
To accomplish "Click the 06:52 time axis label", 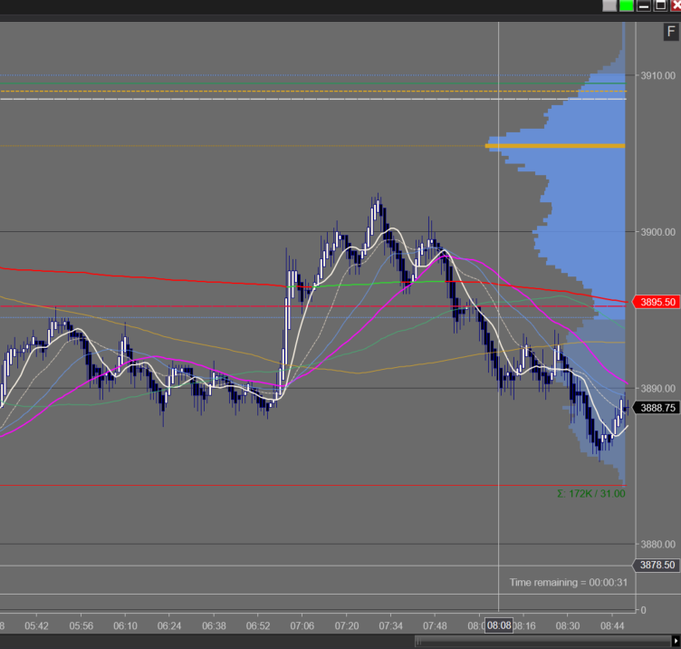I will 258,626.
